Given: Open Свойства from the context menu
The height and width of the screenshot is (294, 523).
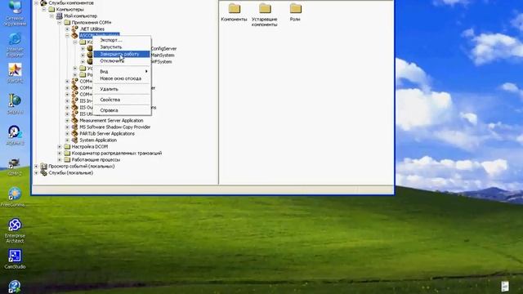Looking at the screenshot, I should (x=122, y=100).
